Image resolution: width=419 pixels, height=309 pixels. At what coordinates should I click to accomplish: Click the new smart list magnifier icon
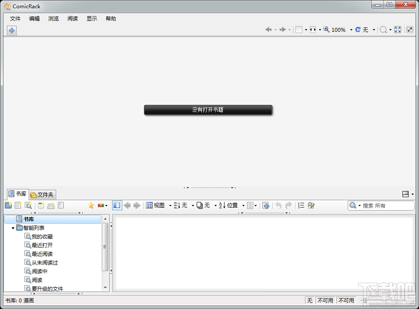28,205
